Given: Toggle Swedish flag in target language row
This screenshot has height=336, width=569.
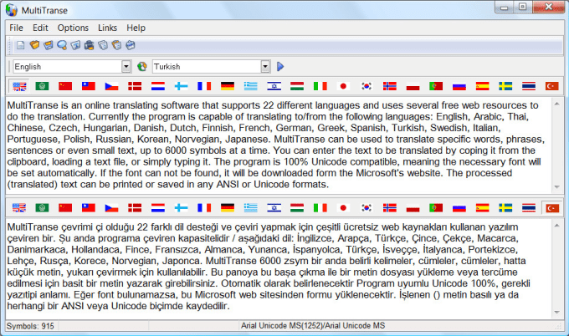Looking at the screenshot, I should point(505,208).
